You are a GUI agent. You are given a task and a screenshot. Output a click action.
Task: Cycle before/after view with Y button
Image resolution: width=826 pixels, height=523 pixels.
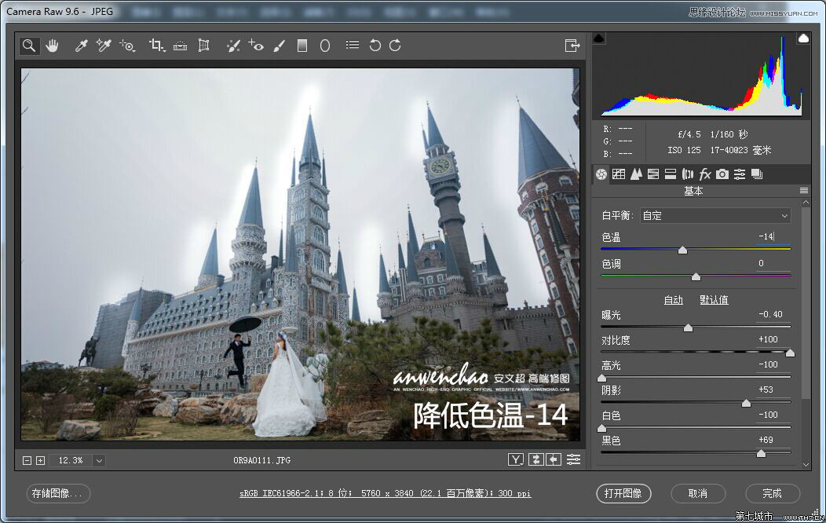point(516,460)
